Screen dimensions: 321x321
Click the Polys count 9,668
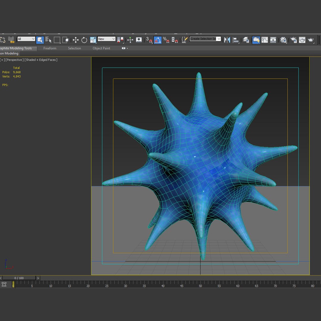coord(17,72)
